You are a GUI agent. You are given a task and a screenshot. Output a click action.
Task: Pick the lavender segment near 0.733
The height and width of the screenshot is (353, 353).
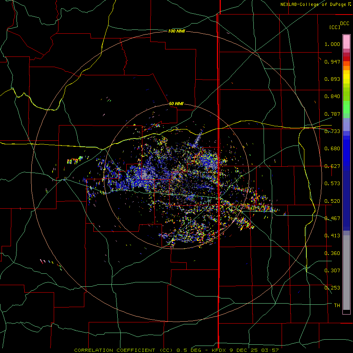point(346,124)
